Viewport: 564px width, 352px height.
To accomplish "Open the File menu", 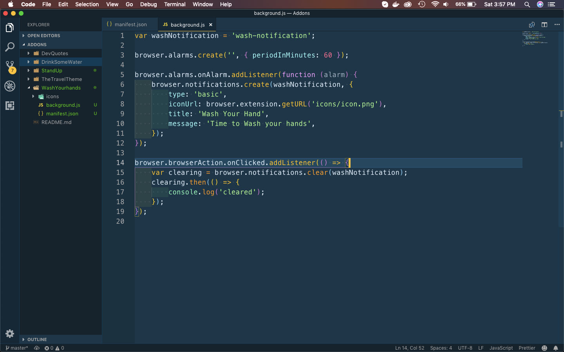I will click(47, 4).
